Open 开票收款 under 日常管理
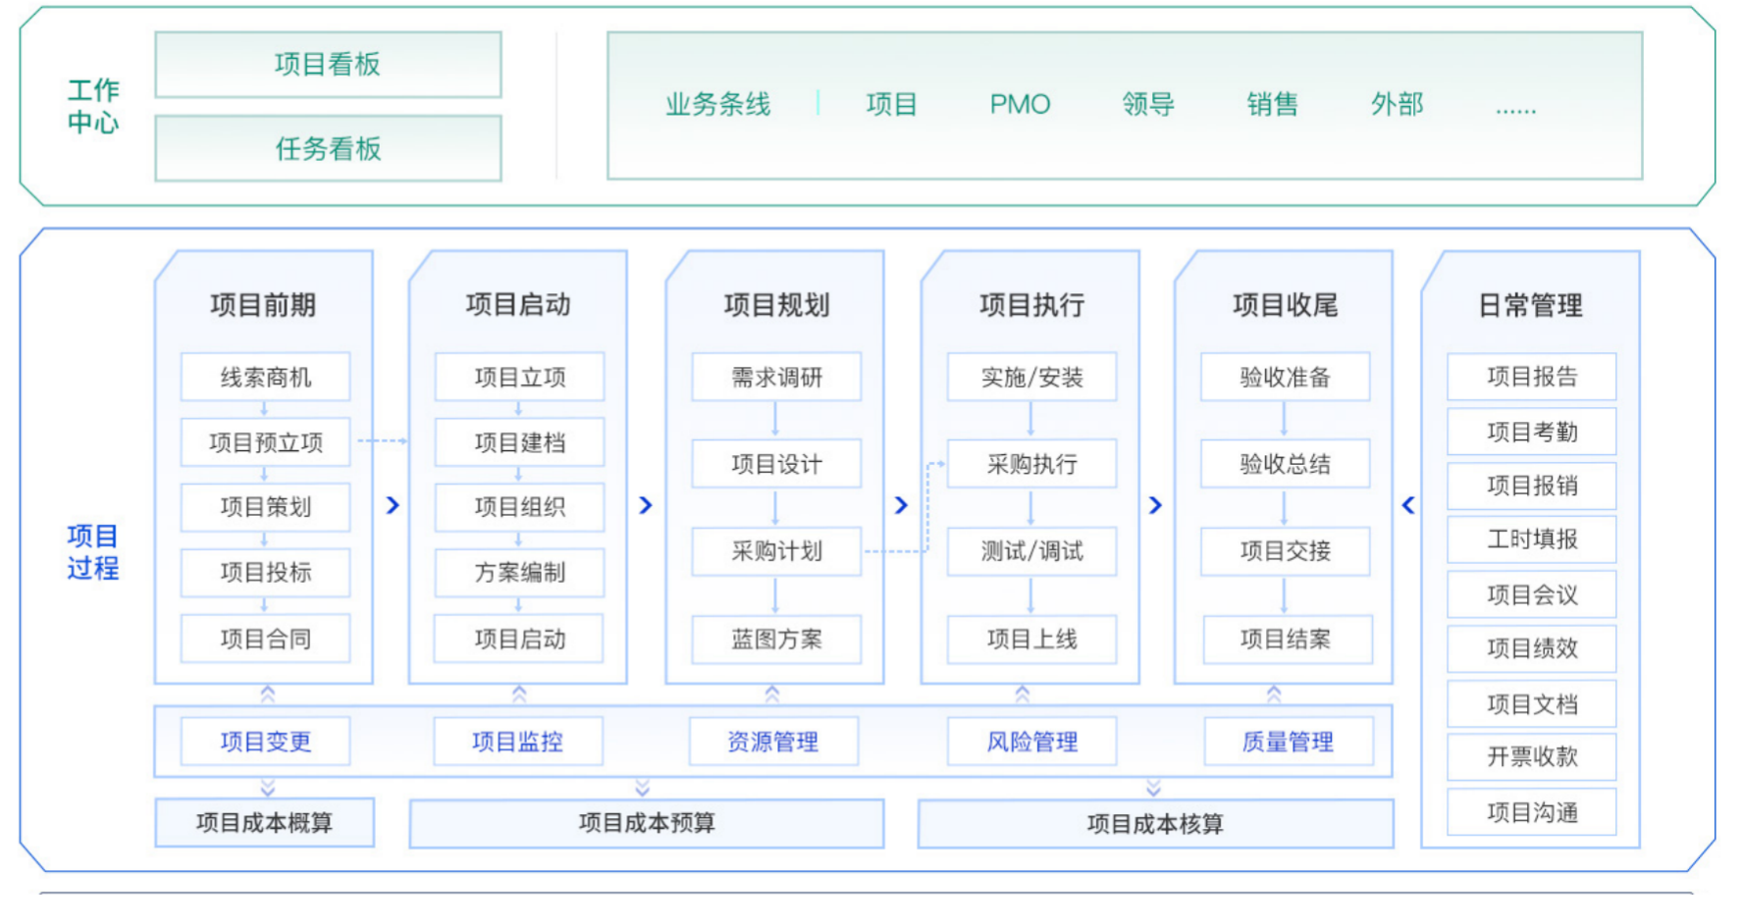The height and width of the screenshot is (924, 1741). pyautogui.click(x=1532, y=756)
